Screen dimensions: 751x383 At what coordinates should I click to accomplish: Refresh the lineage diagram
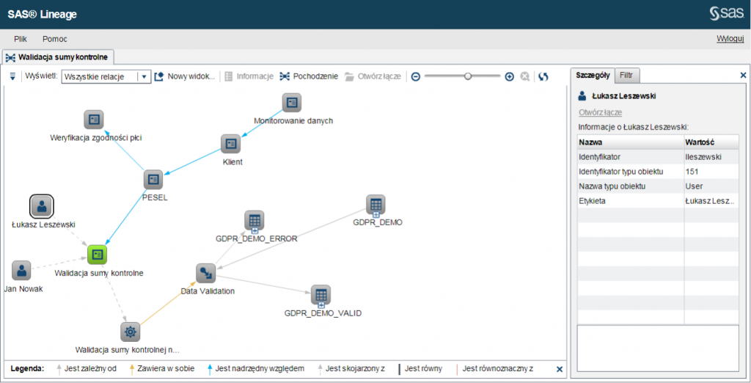pos(543,77)
